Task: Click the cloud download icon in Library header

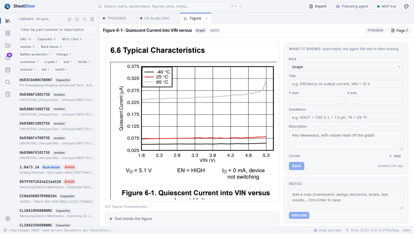Action: (x=77, y=19)
